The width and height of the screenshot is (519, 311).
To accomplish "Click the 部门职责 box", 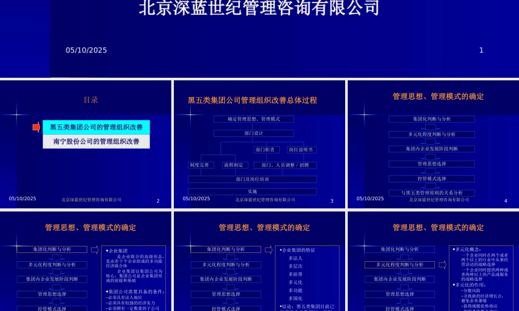I will coord(266,150).
